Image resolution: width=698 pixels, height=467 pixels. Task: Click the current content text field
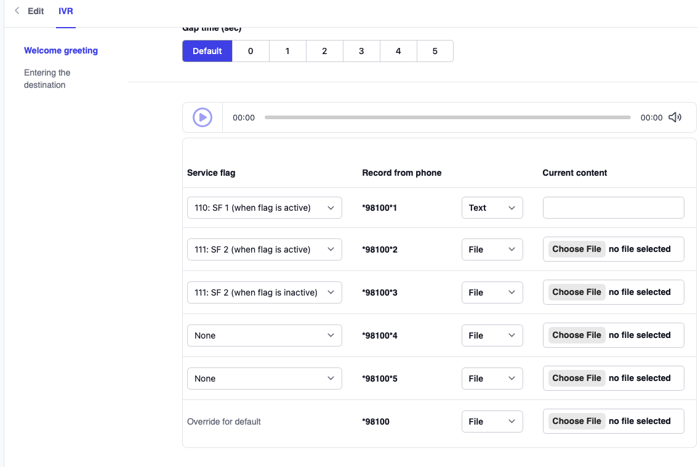613,208
